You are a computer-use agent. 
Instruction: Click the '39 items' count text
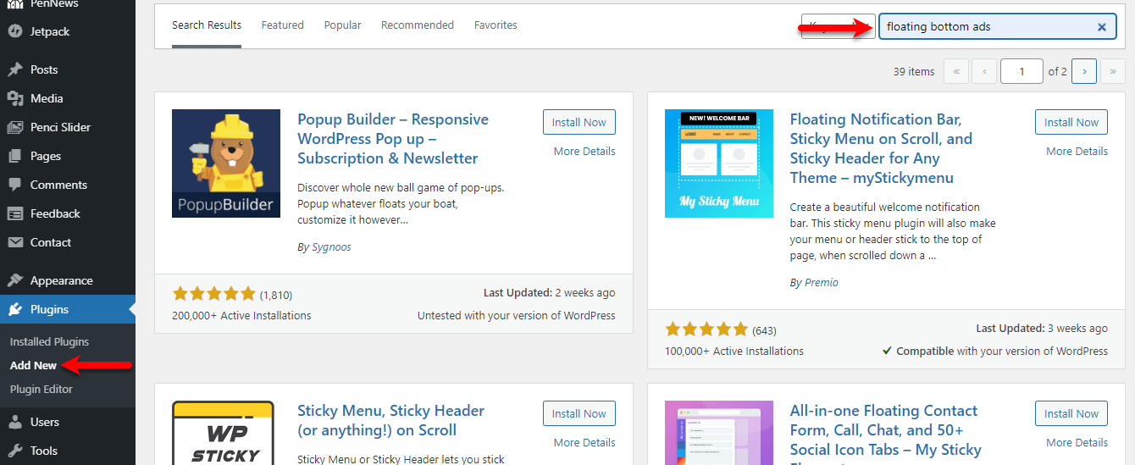tap(914, 72)
